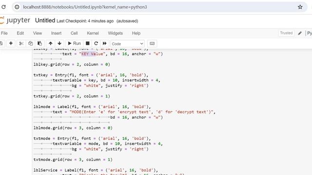Reload the browser page
312x175 pixels.
coord(3,7)
